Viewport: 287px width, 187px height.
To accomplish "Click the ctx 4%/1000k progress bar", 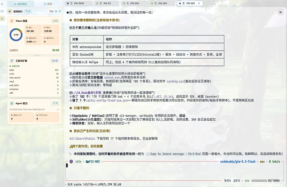I will 259,181.
